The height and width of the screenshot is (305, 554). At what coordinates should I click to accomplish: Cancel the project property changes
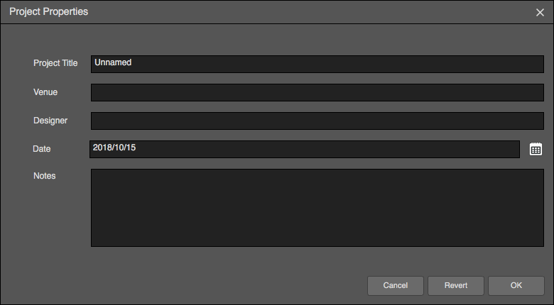[x=396, y=286]
